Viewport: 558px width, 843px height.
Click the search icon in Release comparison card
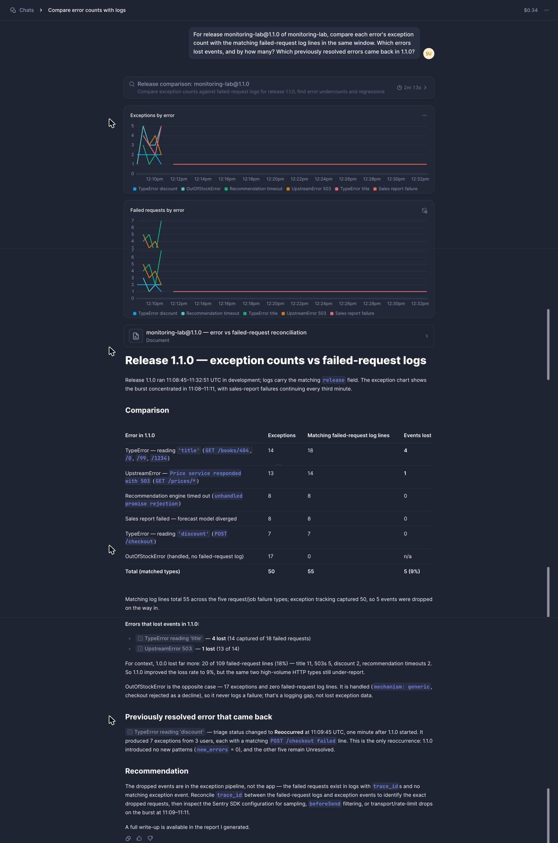pyautogui.click(x=132, y=84)
